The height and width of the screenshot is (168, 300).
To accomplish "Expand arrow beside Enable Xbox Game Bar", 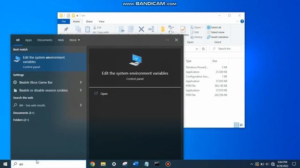I will coord(81,82).
